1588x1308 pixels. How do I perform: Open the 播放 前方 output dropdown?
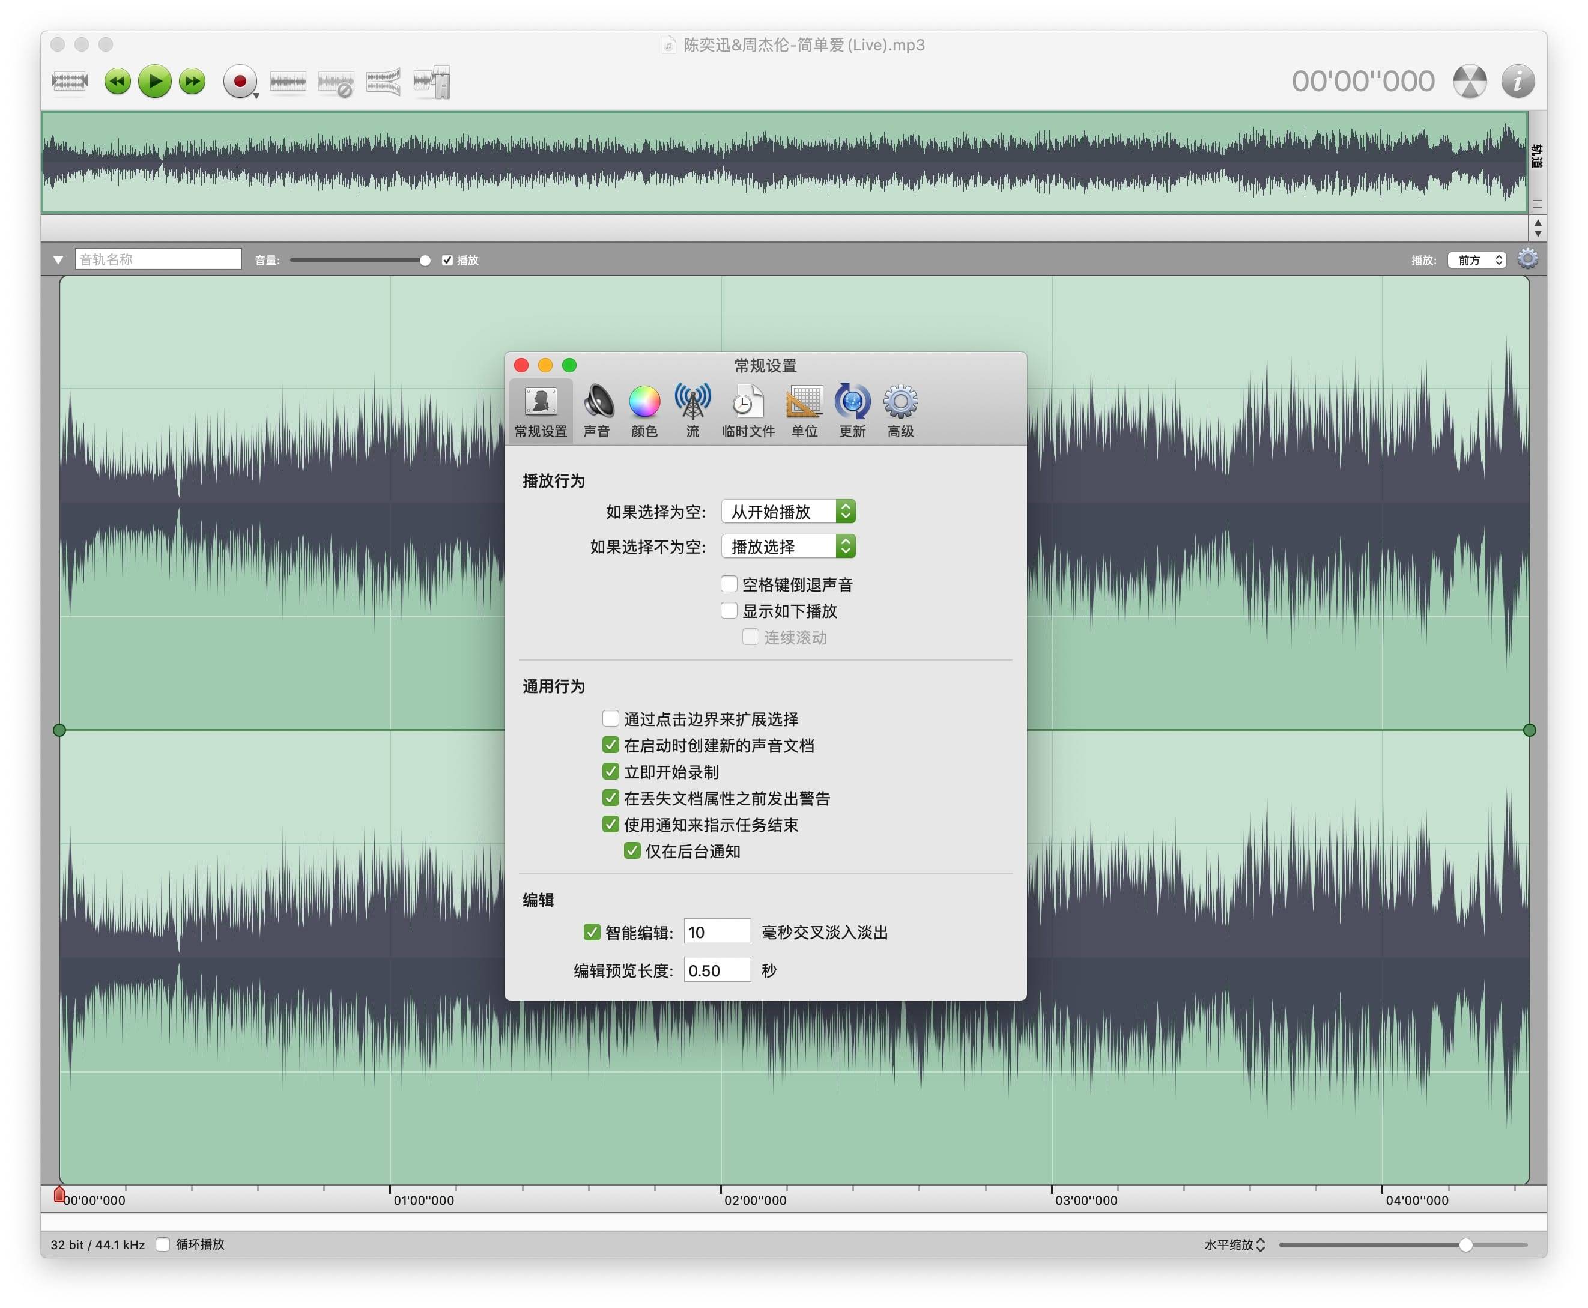pyautogui.click(x=1476, y=260)
